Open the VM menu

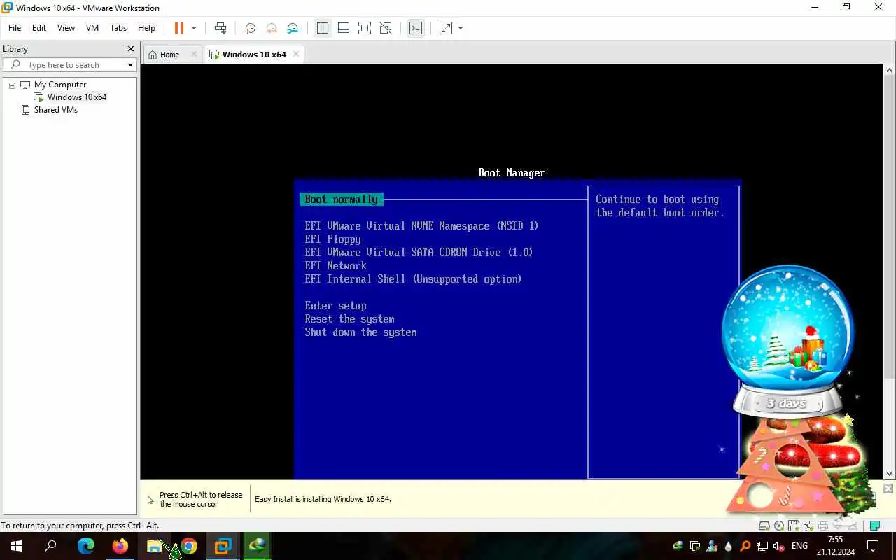click(x=92, y=28)
